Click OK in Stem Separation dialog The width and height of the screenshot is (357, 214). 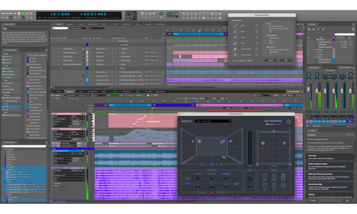286,61
